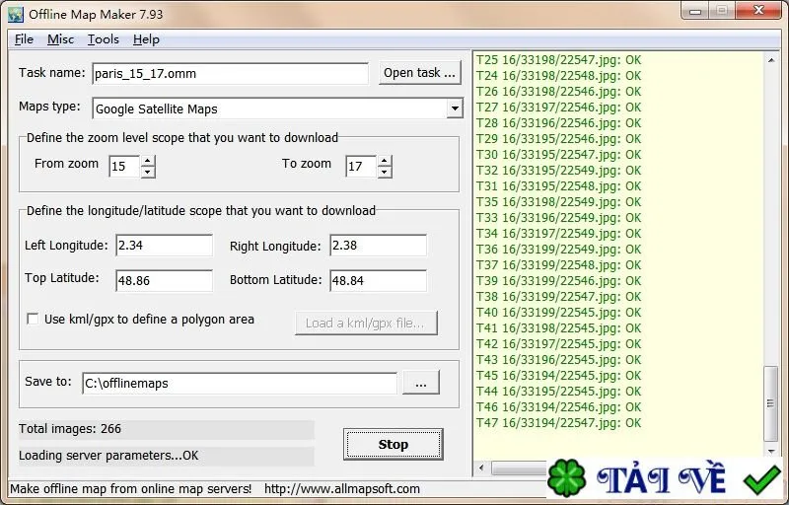Click the To zoom number field
Screen dimensions: 789x505
pos(362,167)
